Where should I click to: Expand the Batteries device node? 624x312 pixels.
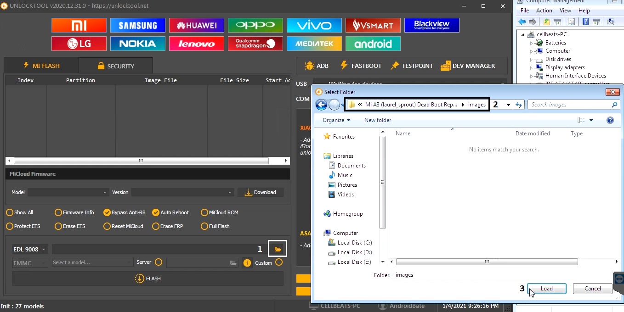532,43
